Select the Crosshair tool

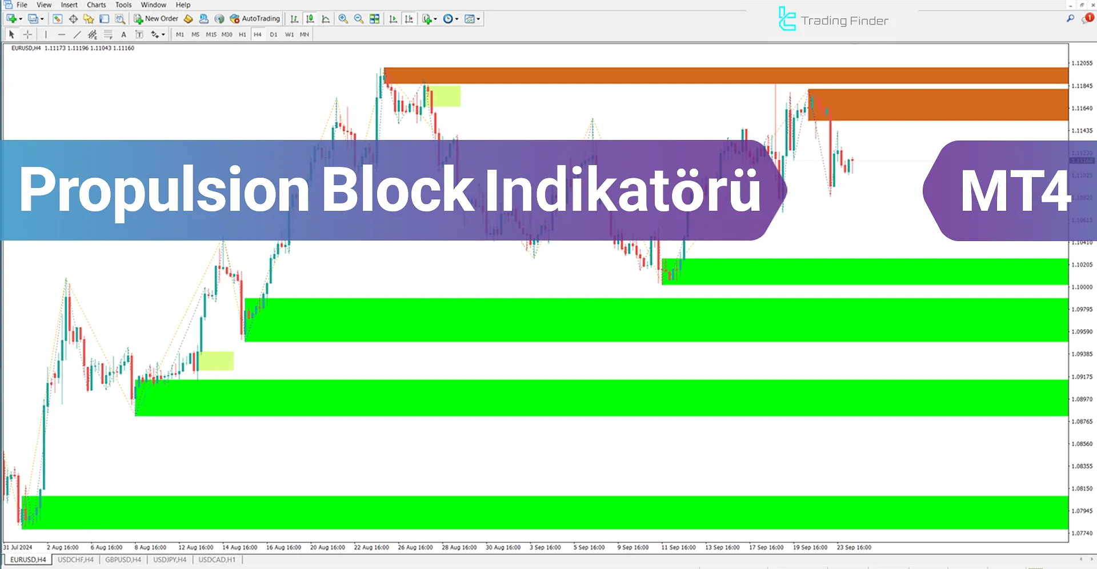[x=27, y=34]
